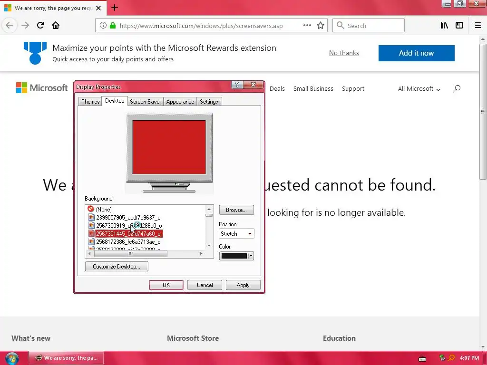487x365 pixels.
Task: Toggle the sidebar view icon
Action: pos(459,26)
